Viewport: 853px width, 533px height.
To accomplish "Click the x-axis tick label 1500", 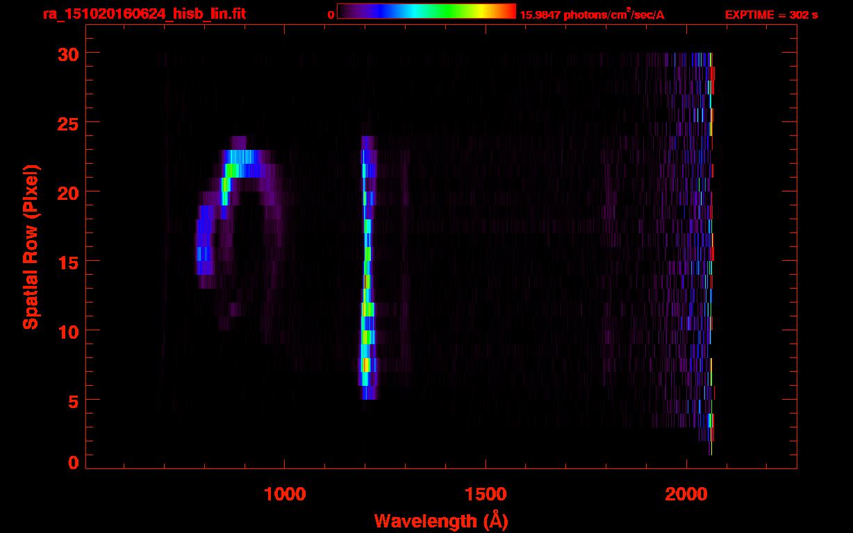I will 485,493.
